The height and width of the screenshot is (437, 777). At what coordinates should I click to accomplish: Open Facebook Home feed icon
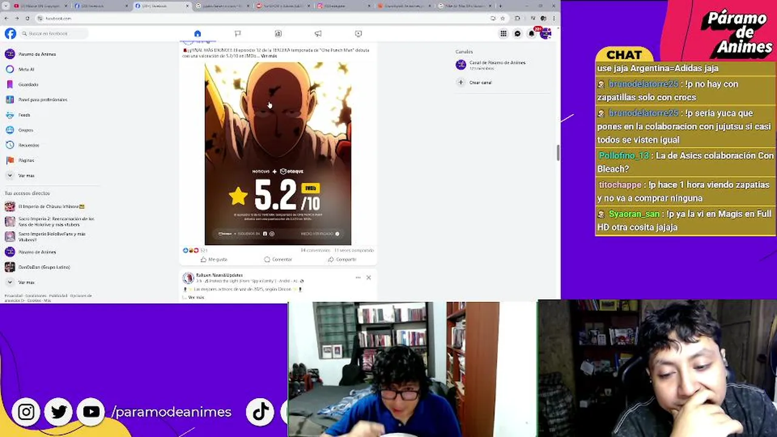point(197,33)
